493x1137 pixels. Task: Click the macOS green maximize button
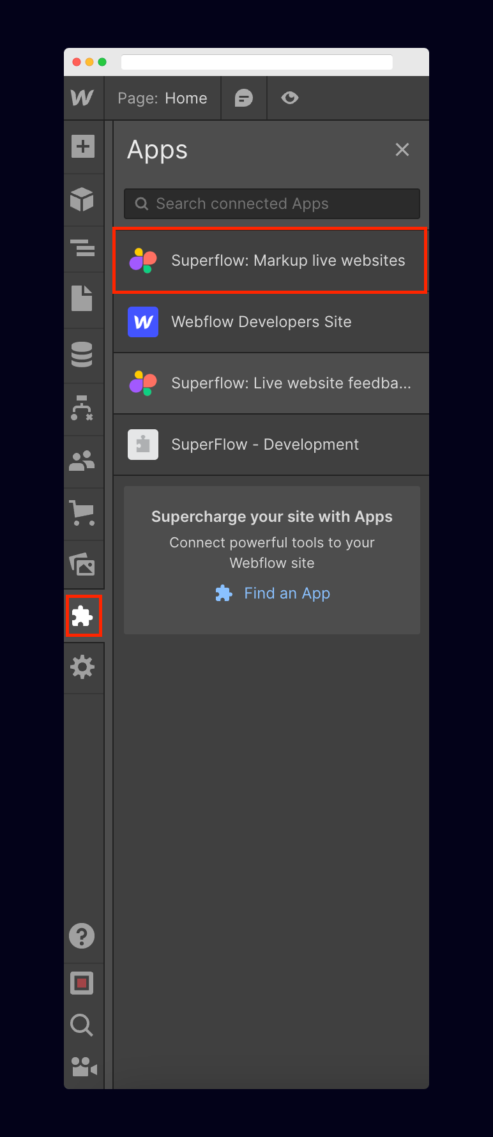pos(102,62)
